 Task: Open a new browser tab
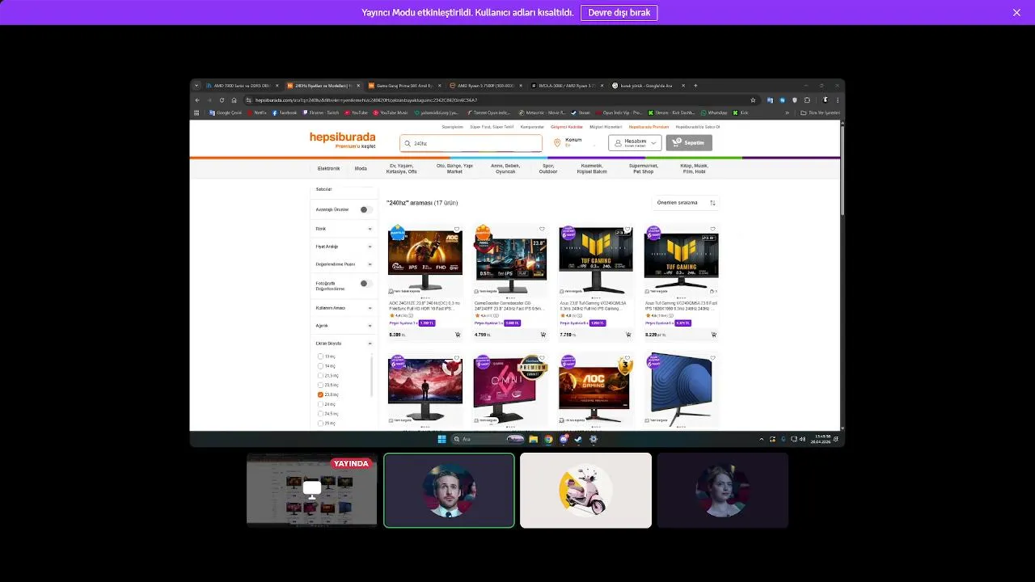click(695, 86)
